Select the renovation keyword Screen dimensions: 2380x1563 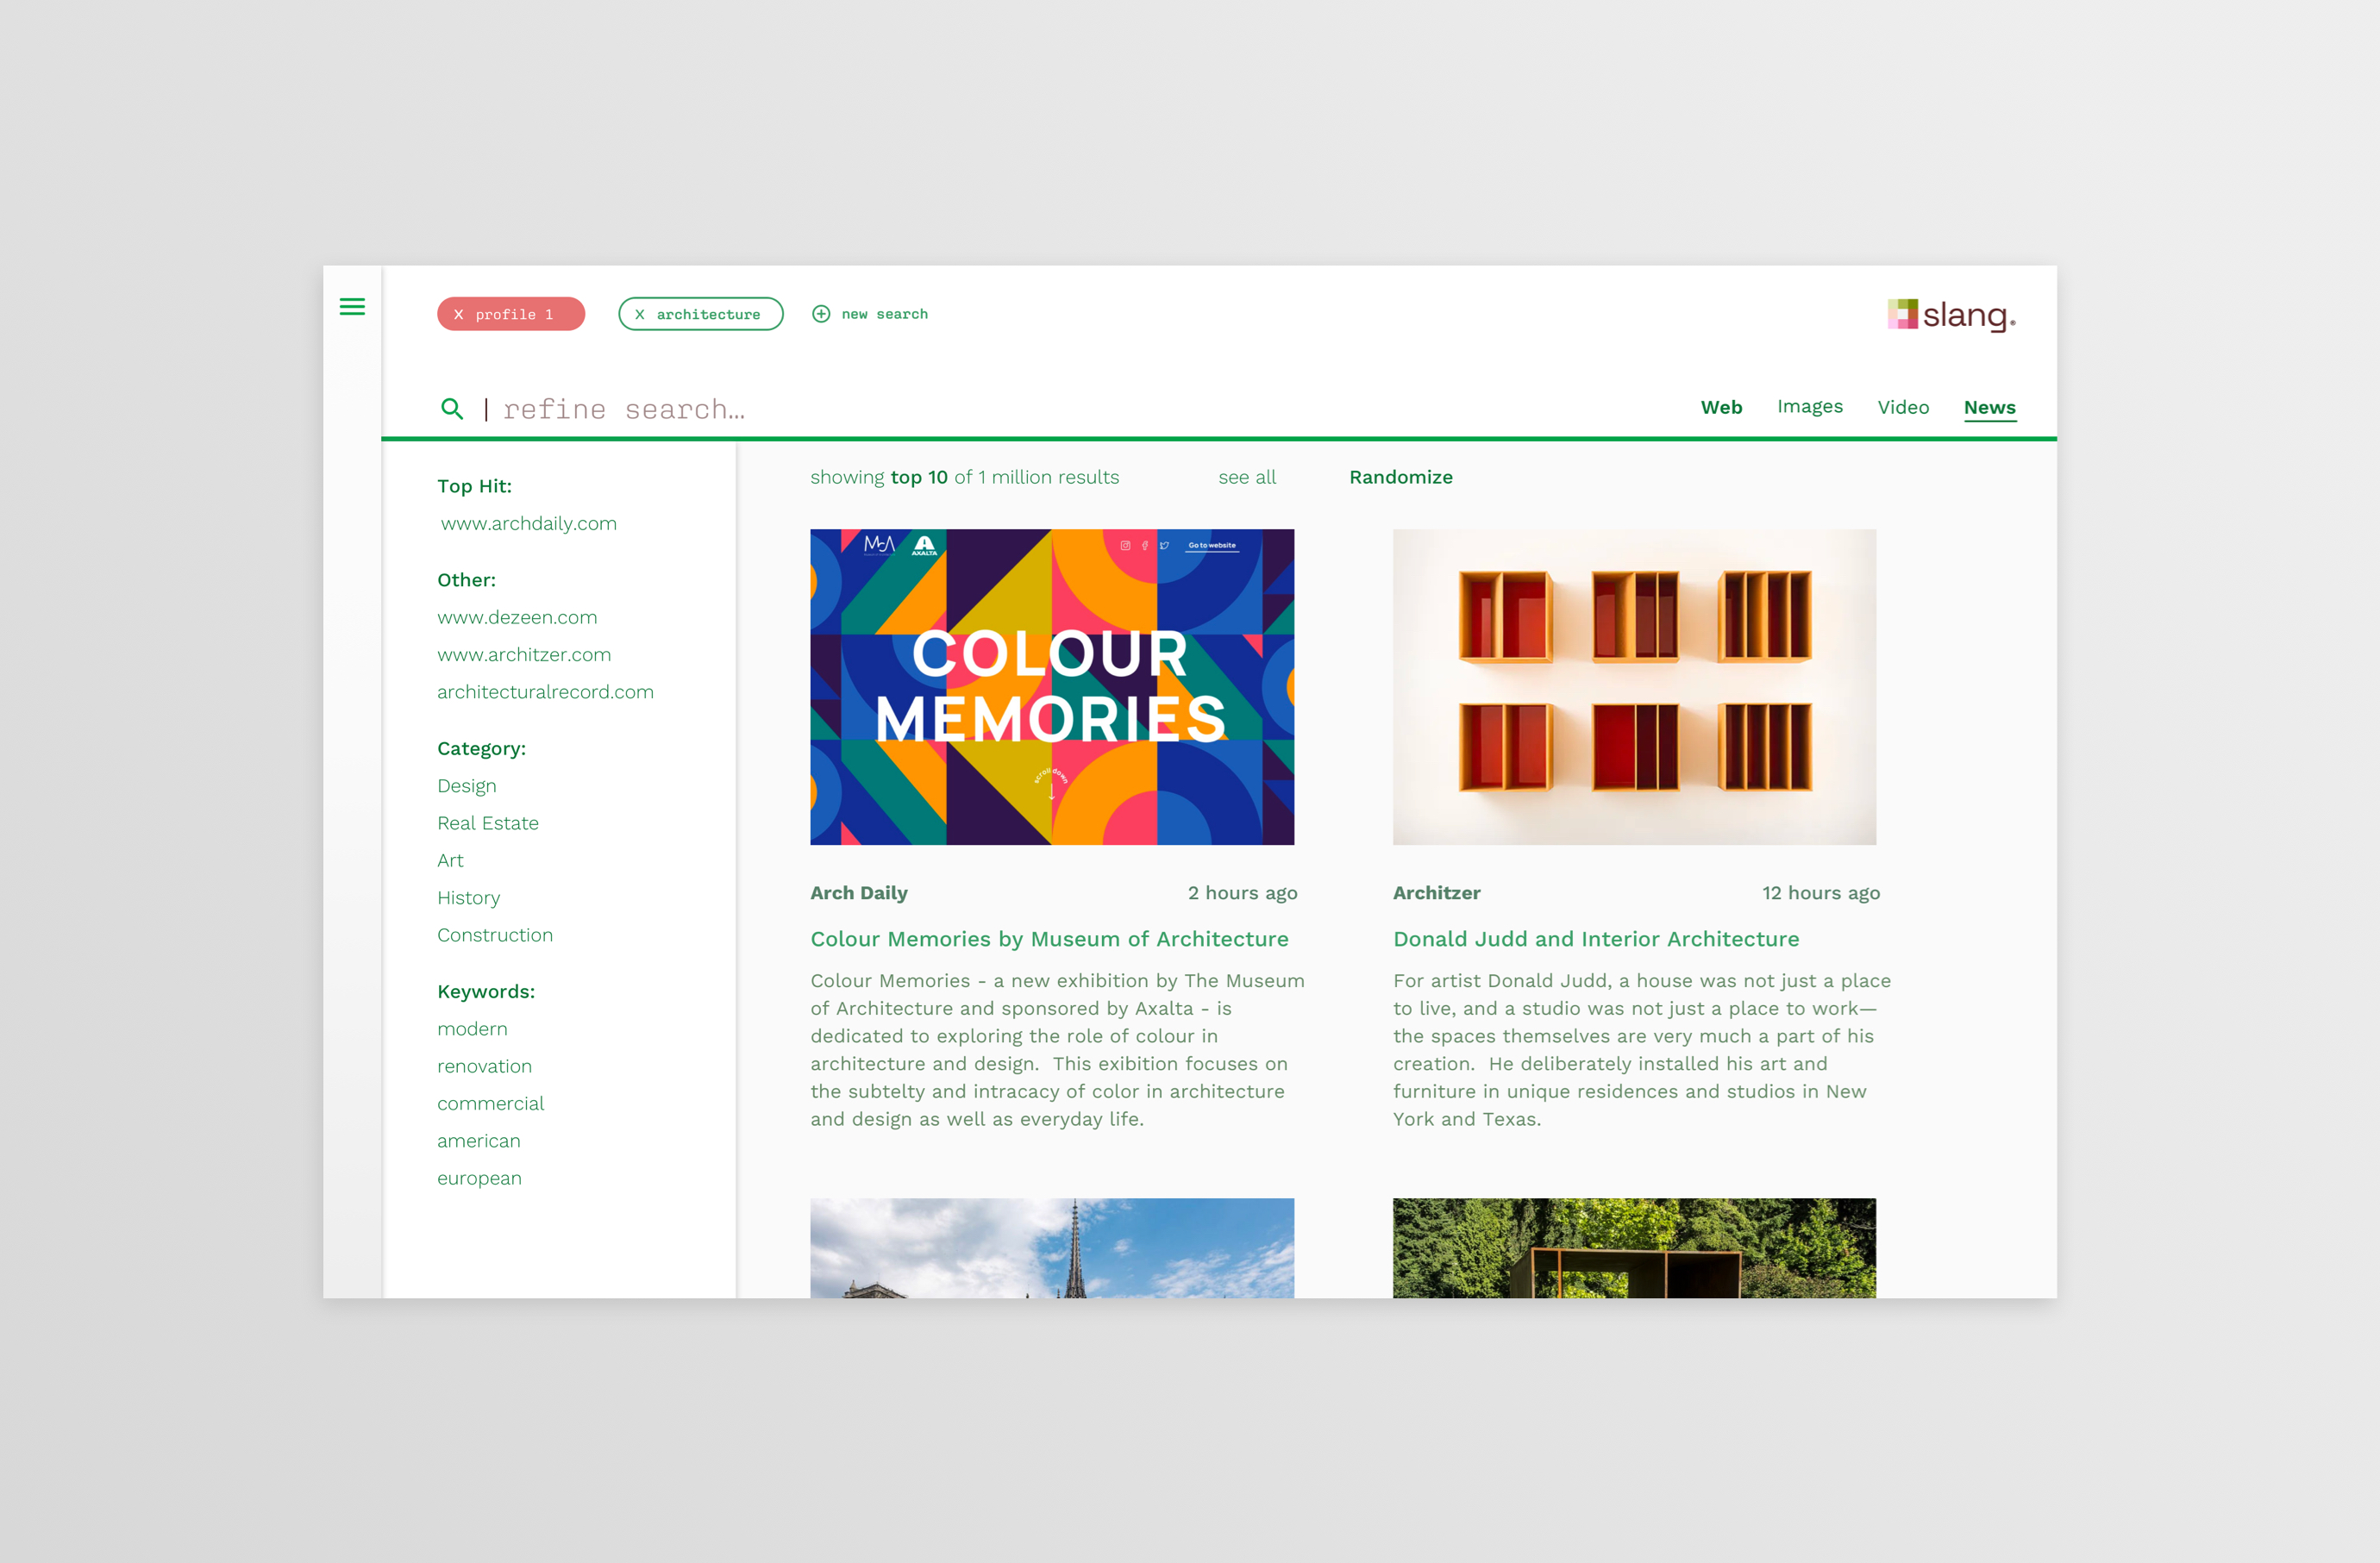coord(484,1066)
